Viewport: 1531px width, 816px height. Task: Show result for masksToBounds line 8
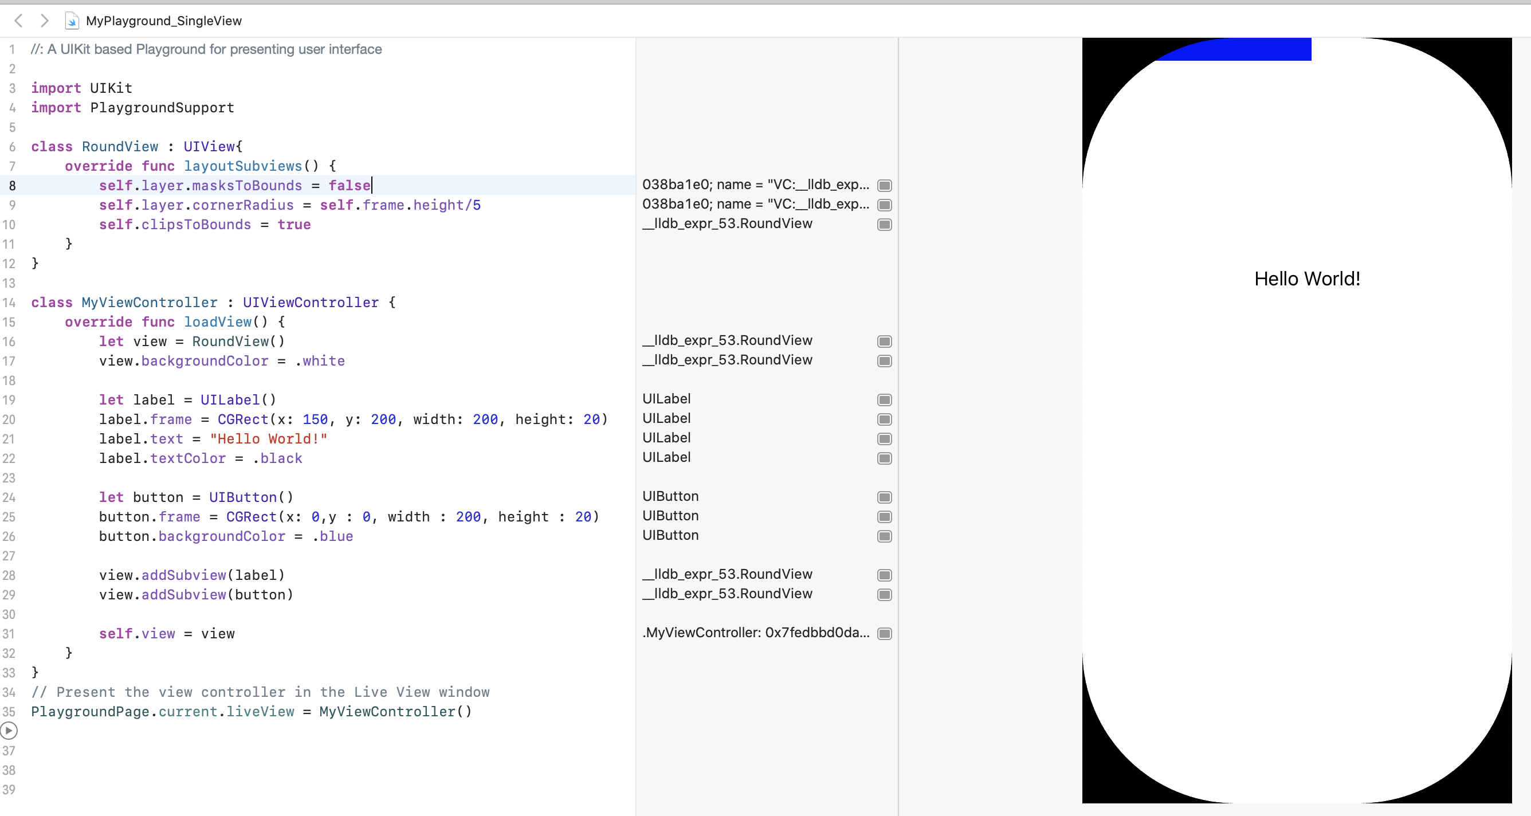point(884,186)
